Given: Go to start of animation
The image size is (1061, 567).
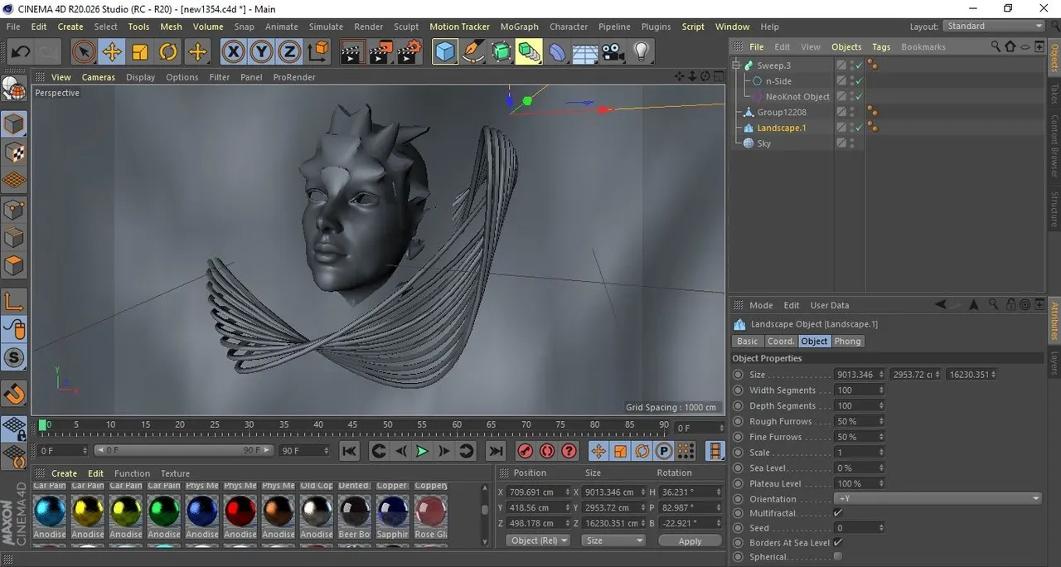Looking at the screenshot, I should click(350, 451).
